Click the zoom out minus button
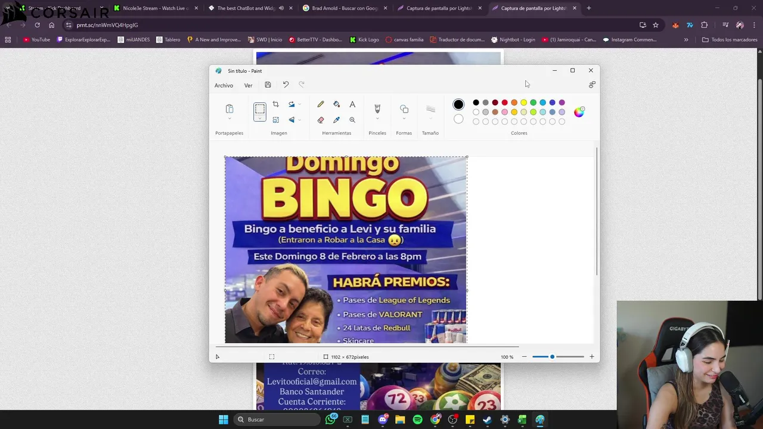The width and height of the screenshot is (763, 429). click(x=524, y=357)
